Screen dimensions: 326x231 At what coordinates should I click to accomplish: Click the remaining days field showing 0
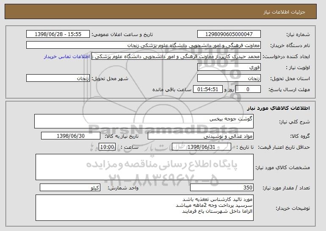coord(248,89)
